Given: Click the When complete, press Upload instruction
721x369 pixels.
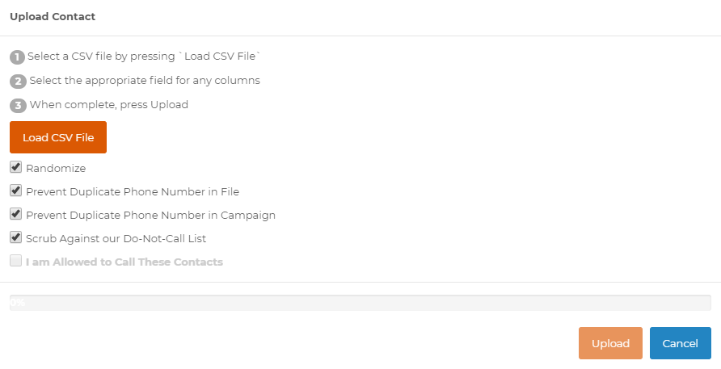Looking at the screenshot, I should (x=109, y=105).
